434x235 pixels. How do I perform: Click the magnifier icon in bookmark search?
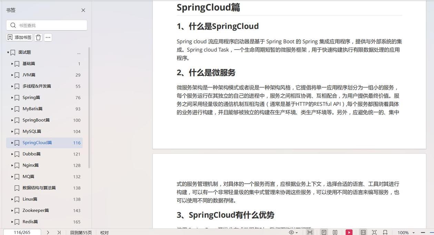click(x=13, y=25)
